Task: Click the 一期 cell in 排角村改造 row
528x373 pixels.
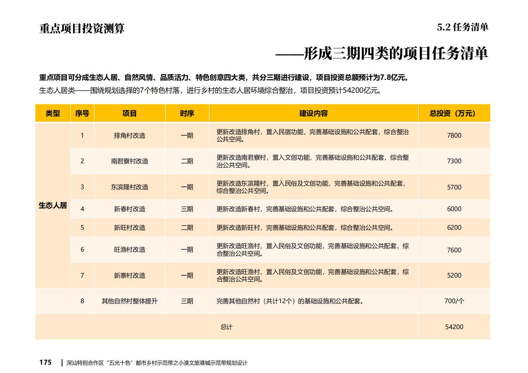Action: (187, 136)
